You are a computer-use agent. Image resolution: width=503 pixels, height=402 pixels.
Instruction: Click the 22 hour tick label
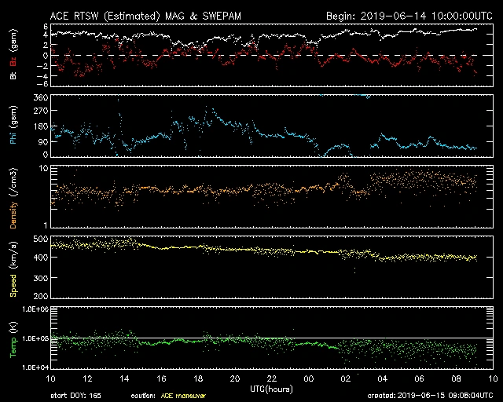(x=270, y=378)
